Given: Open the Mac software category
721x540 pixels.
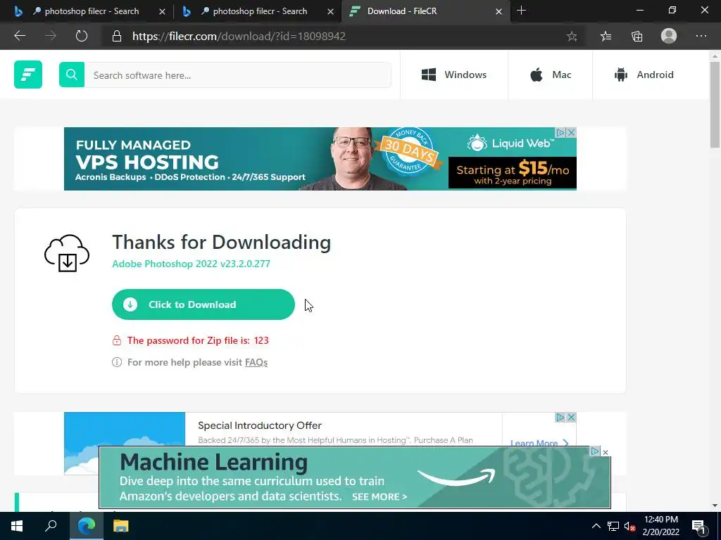Looking at the screenshot, I should 551,75.
